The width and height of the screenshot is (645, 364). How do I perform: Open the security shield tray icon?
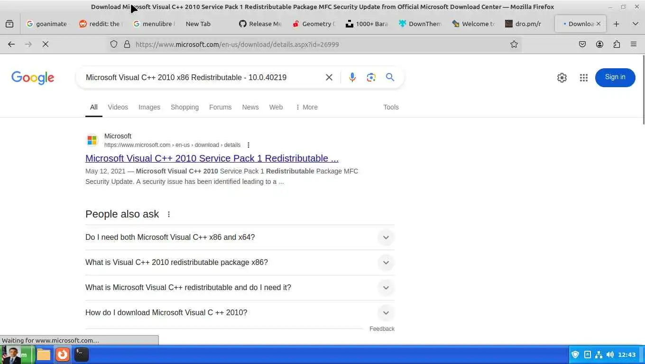click(x=575, y=355)
